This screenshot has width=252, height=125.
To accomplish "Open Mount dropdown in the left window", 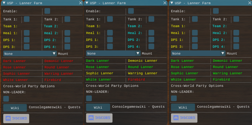I will point(30,54).
